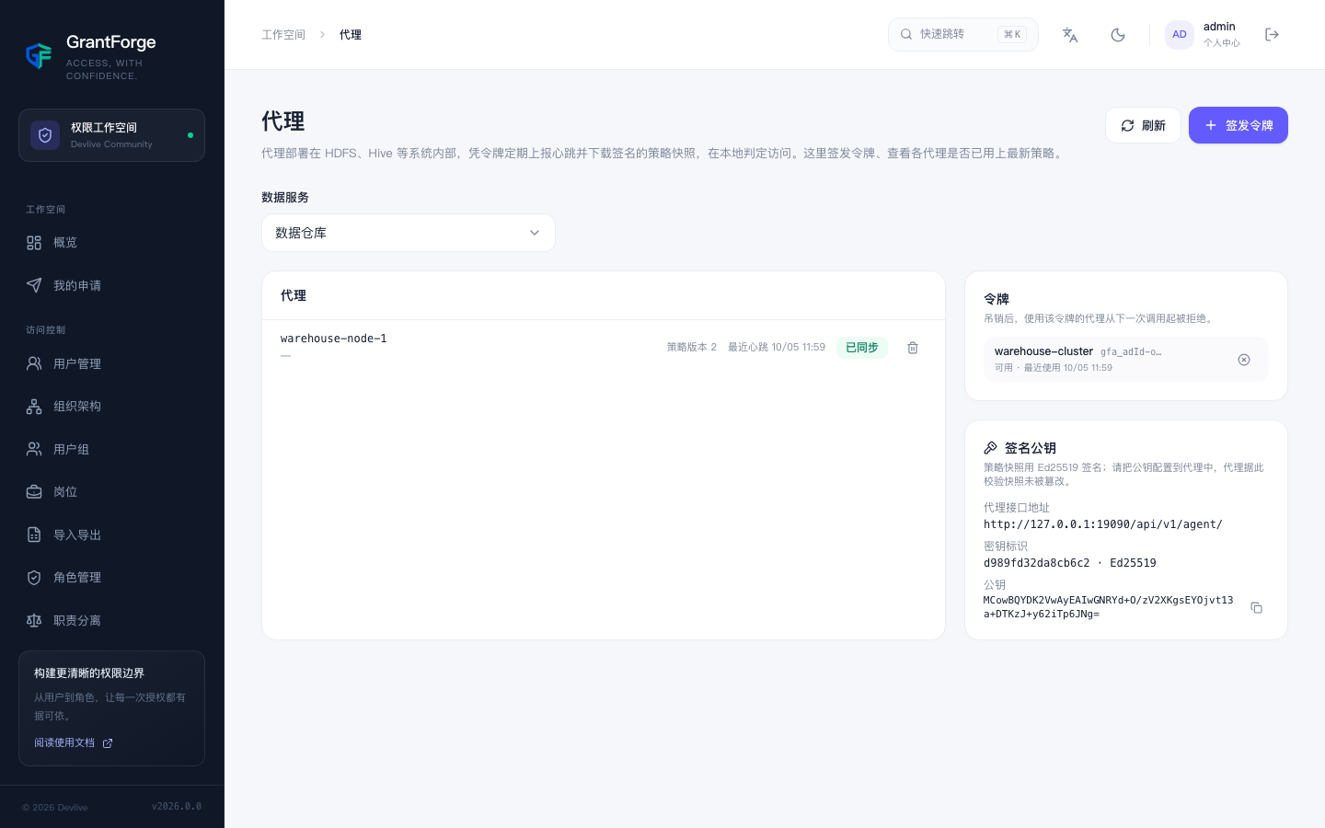Select the 岗位 menu item
Viewport: 1325px width, 828px height.
(111, 492)
